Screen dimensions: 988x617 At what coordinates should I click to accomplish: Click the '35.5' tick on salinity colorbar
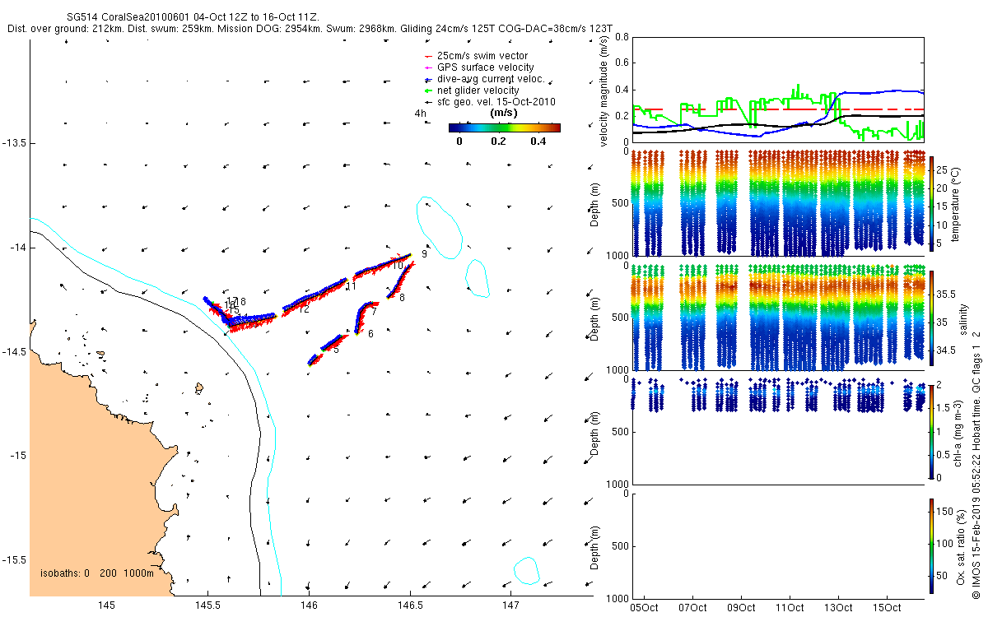pos(946,295)
